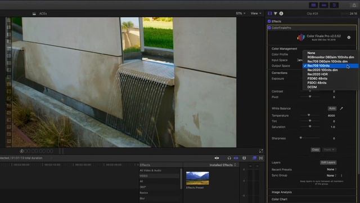
Task: Click the Edit Layers button
Action: click(328, 162)
